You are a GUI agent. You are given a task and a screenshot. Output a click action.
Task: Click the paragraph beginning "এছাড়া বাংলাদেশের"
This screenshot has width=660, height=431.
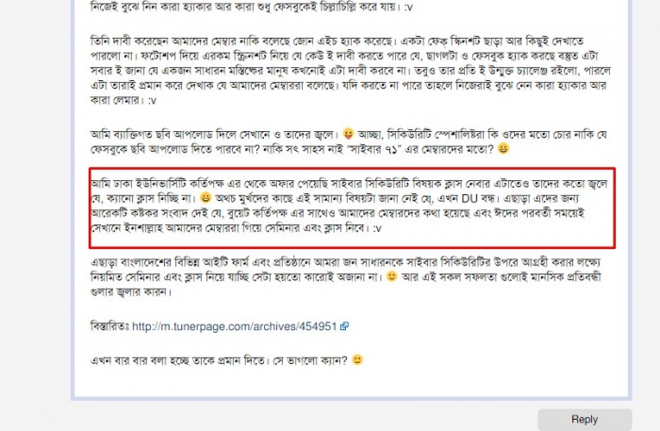(346, 277)
